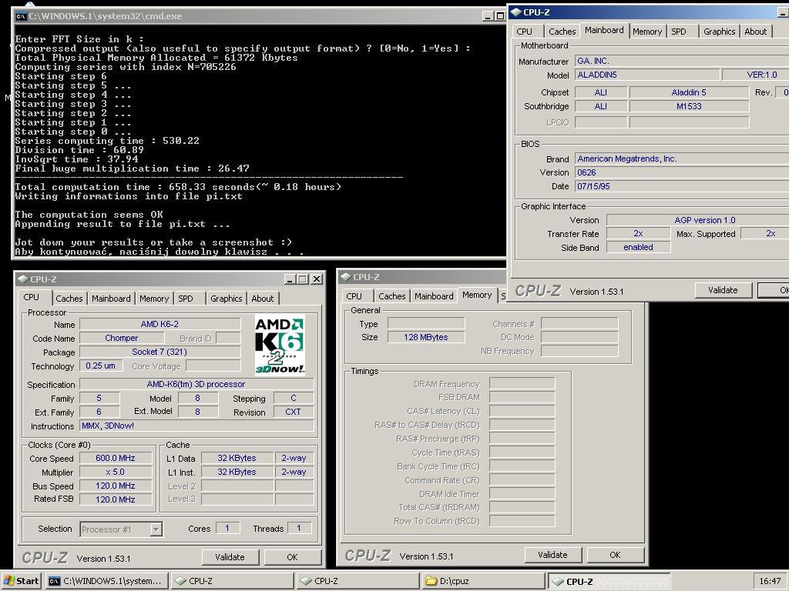
Task: Click the Graphic Interface version AGP version 1.0
Action: click(697, 220)
